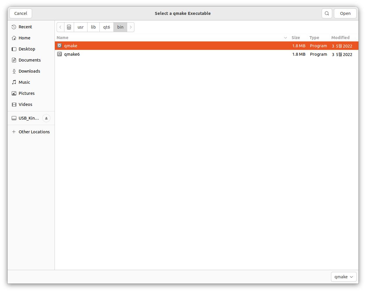The width and height of the screenshot is (366, 292).
Task: Click the plus icon beside Other Locations
Action: tap(14, 132)
